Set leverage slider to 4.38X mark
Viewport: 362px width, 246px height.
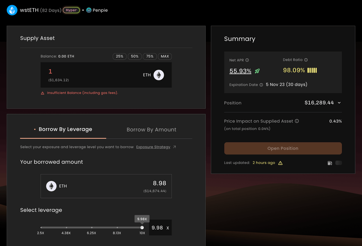[x=66, y=228]
